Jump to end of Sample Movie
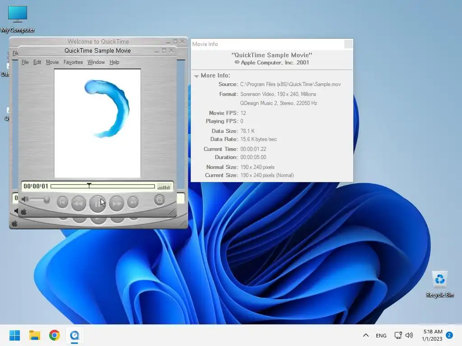The width and height of the screenshot is (462, 346). (x=133, y=202)
